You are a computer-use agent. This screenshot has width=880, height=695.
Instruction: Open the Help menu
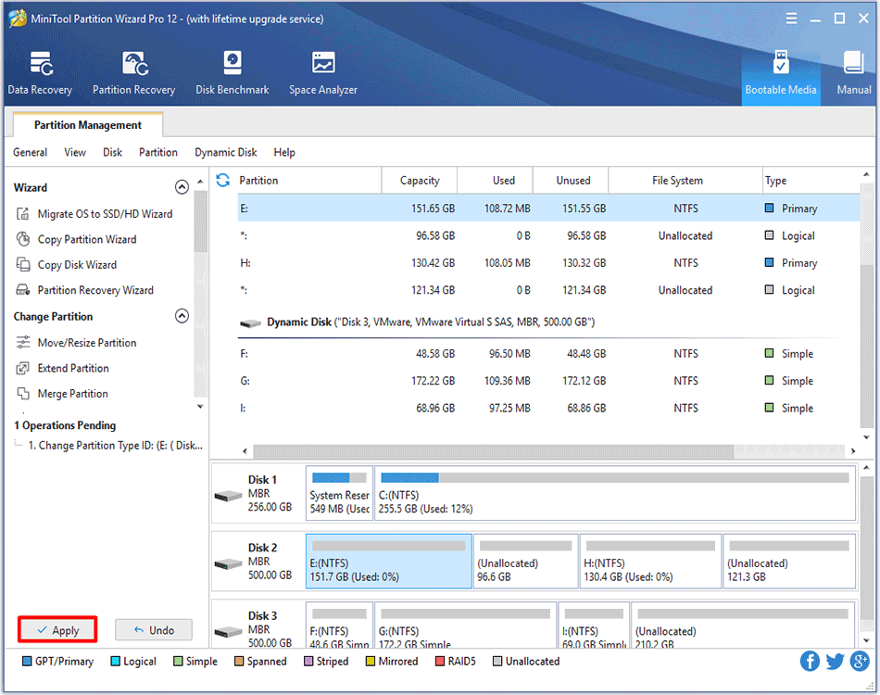tap(284, 152)
